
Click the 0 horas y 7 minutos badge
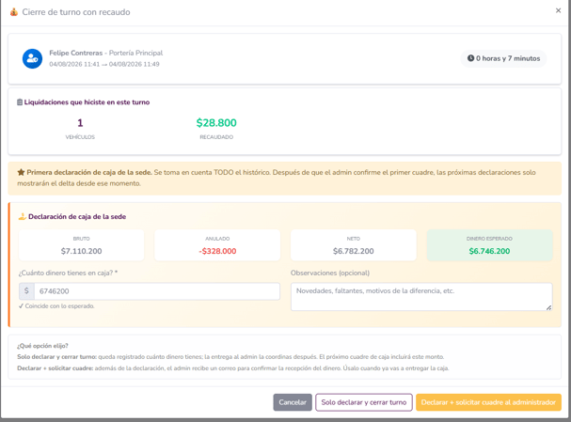[x=503, y=58]
